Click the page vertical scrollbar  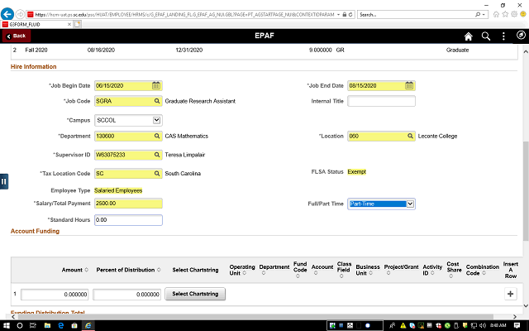(526, 191)
